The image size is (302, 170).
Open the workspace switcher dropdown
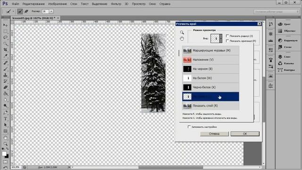(276, 12)
